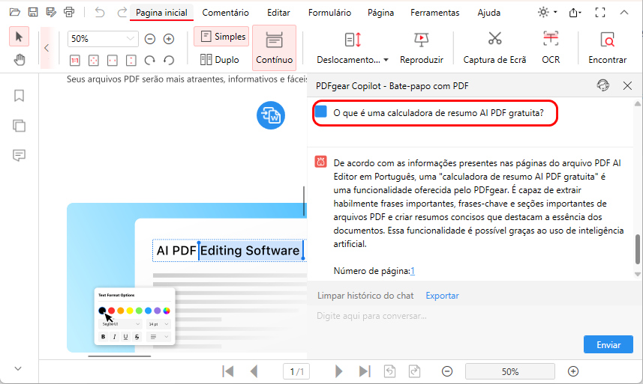Go to the next page

point(338,371)
